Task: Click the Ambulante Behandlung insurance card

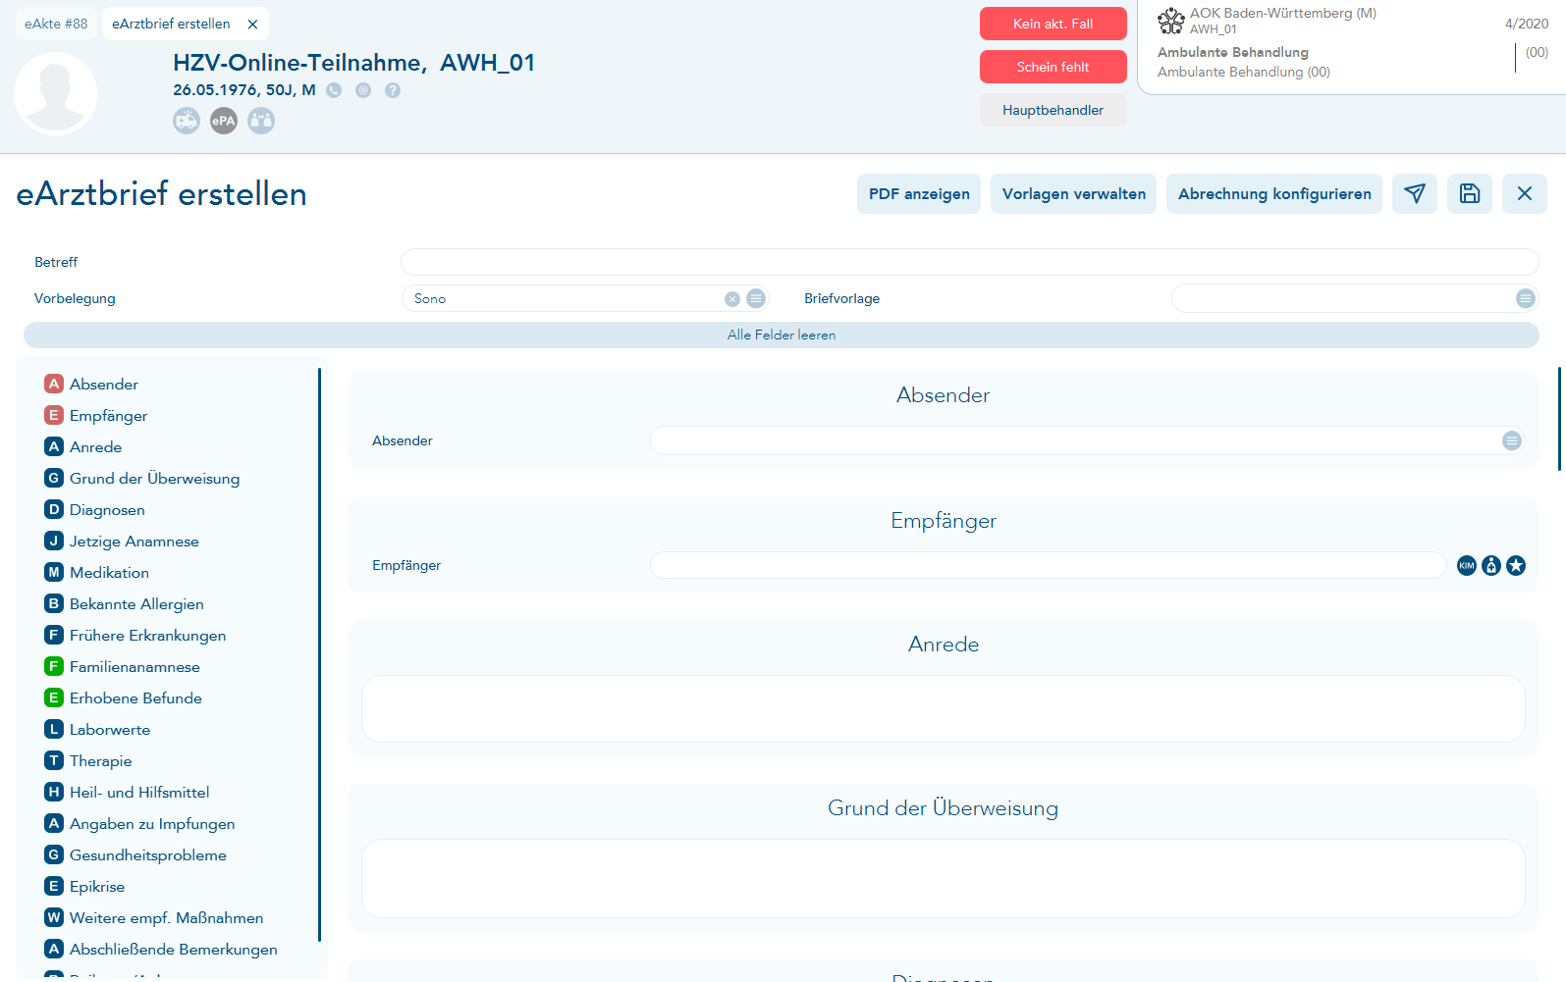Action: (x=1352, y=47)
